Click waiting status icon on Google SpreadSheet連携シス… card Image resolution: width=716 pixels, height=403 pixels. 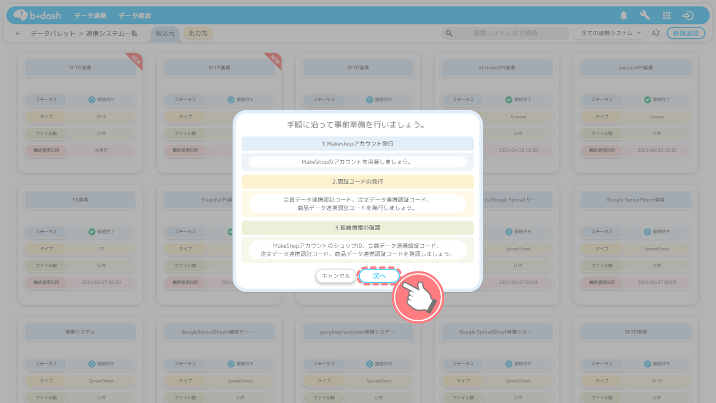point(508,364)
